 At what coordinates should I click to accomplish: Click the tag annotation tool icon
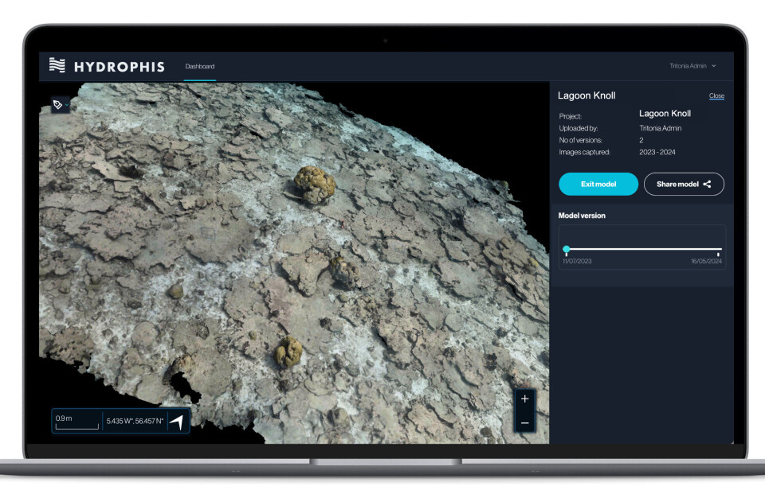click(x=58, y=105)
